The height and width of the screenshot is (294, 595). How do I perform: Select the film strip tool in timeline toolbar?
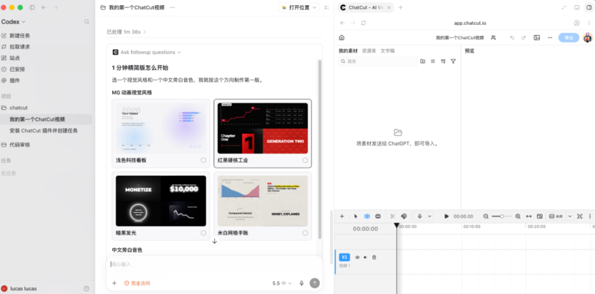(x=378, y=216)
